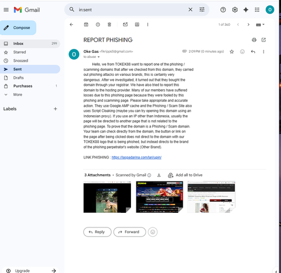281x273 pixels.
Task: Open first attachment with pool photo
Action: tap(107, 197)
